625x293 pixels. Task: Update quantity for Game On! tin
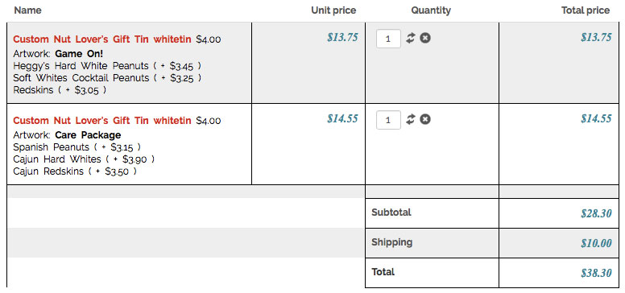(x=411, y=38)
